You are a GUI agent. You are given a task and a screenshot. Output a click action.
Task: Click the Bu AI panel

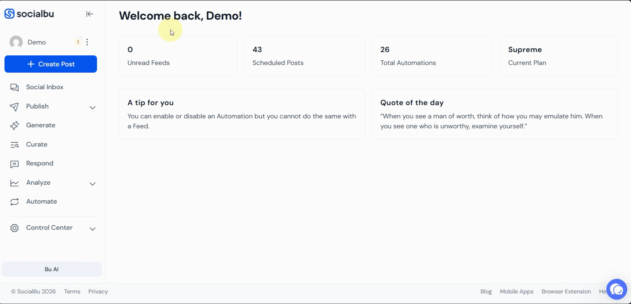51,269
